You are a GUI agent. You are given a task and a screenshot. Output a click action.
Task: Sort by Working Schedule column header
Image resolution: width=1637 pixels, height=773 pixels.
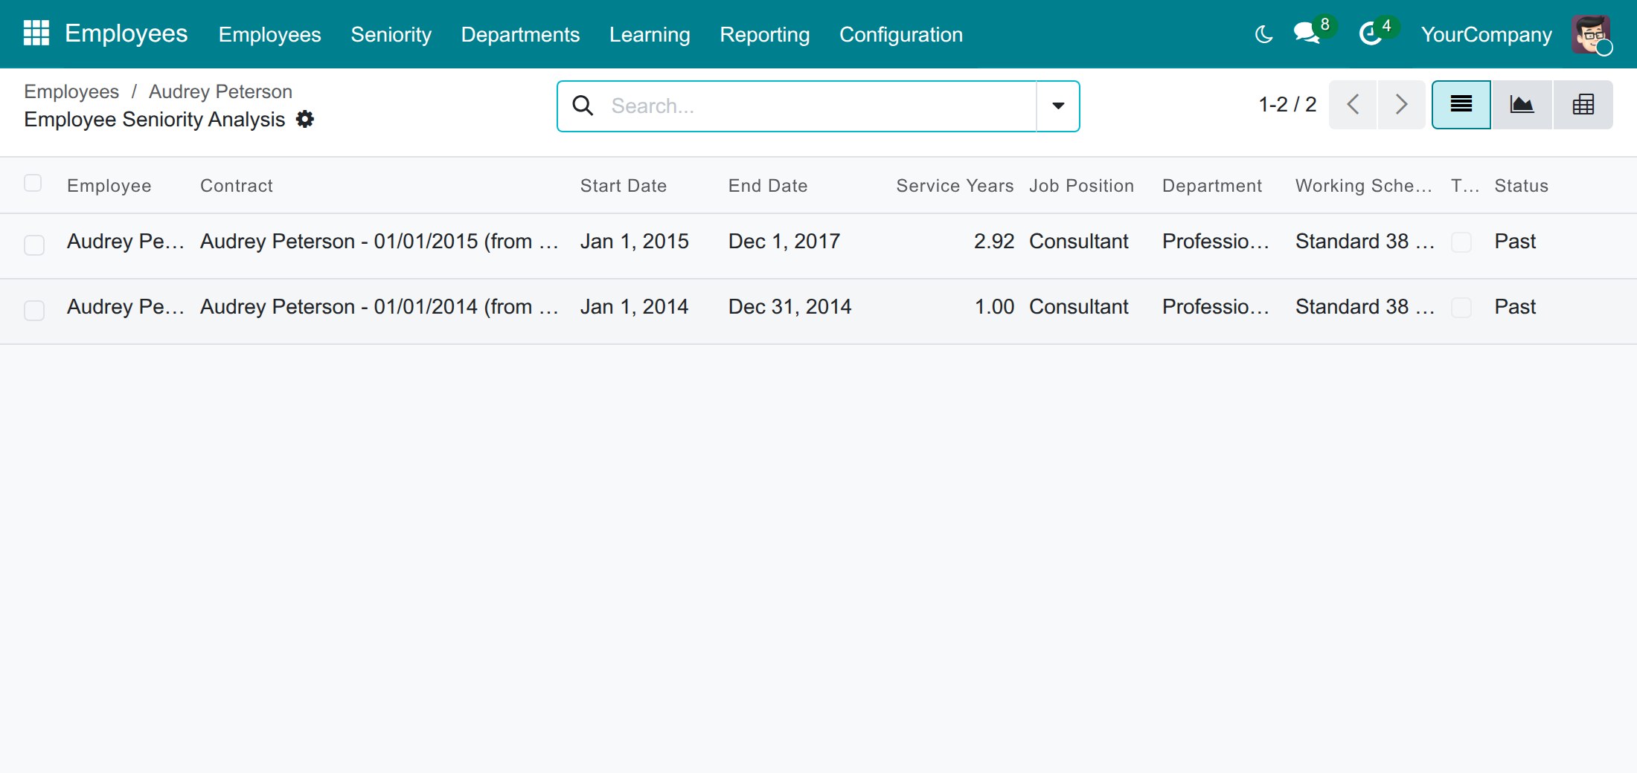(1364, 186)
